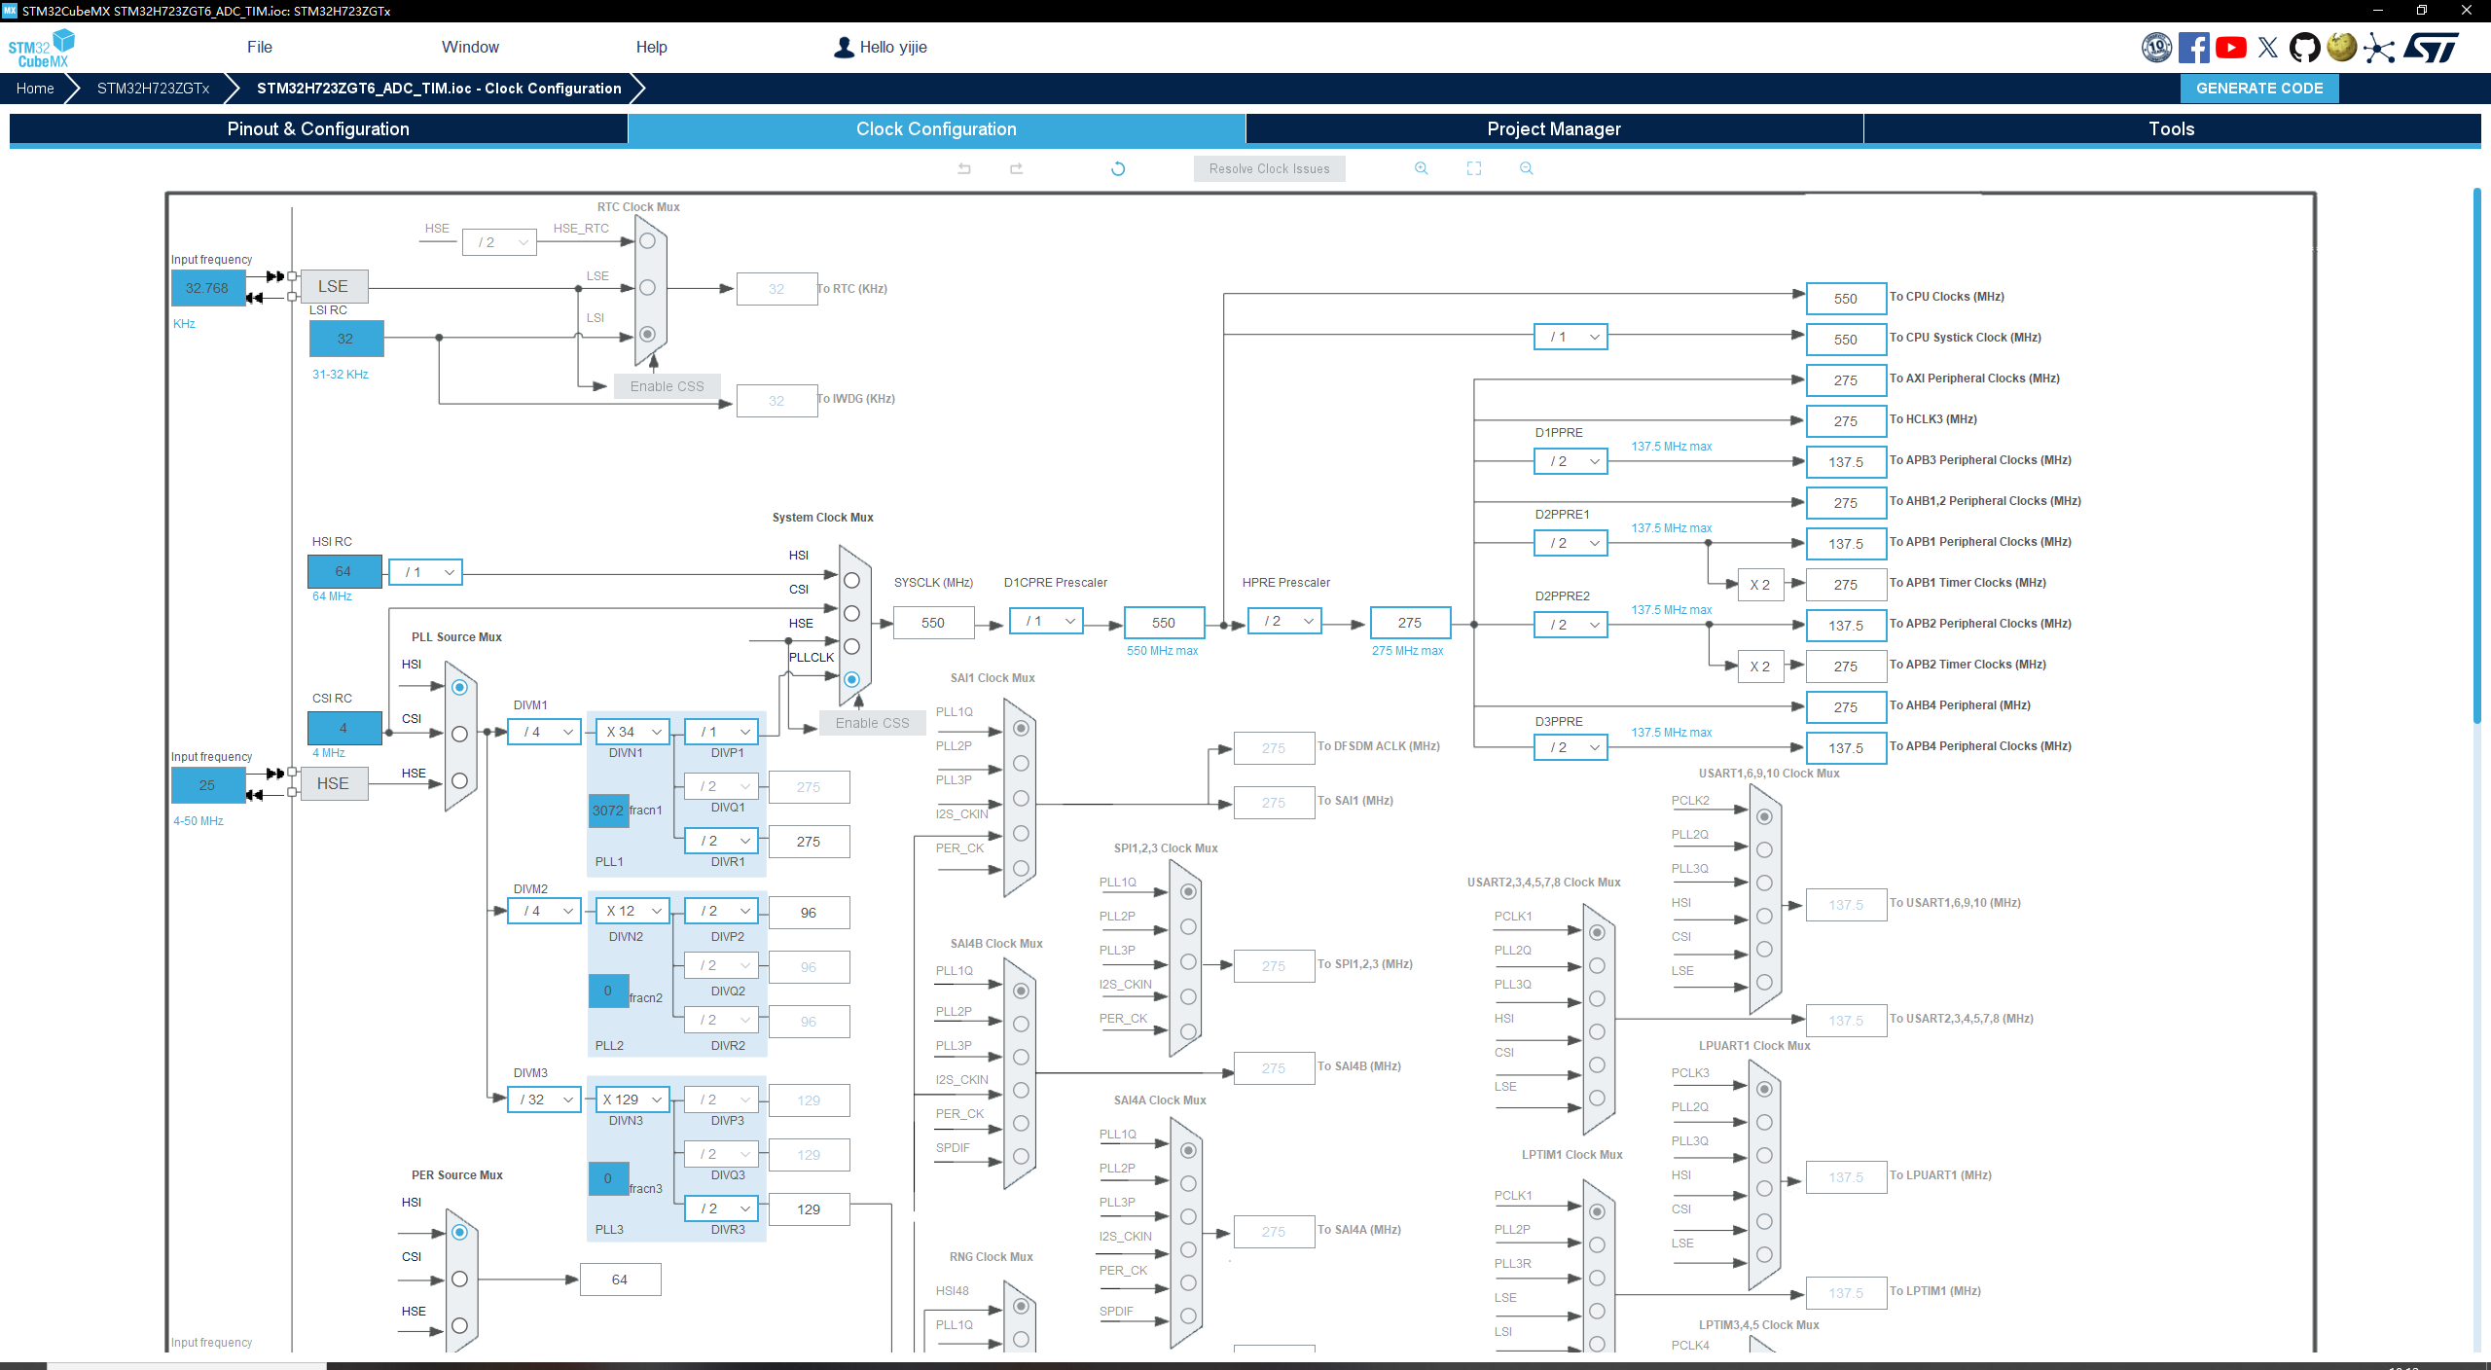Open the DIVP1 /1 dropdown
The image size is (2491, 1370).
(x=721, y=732)
